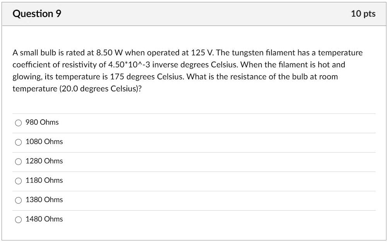Select the 980 Ohms radio button
The height and width of the screenshot is (242, 388).
click(18, 122)
